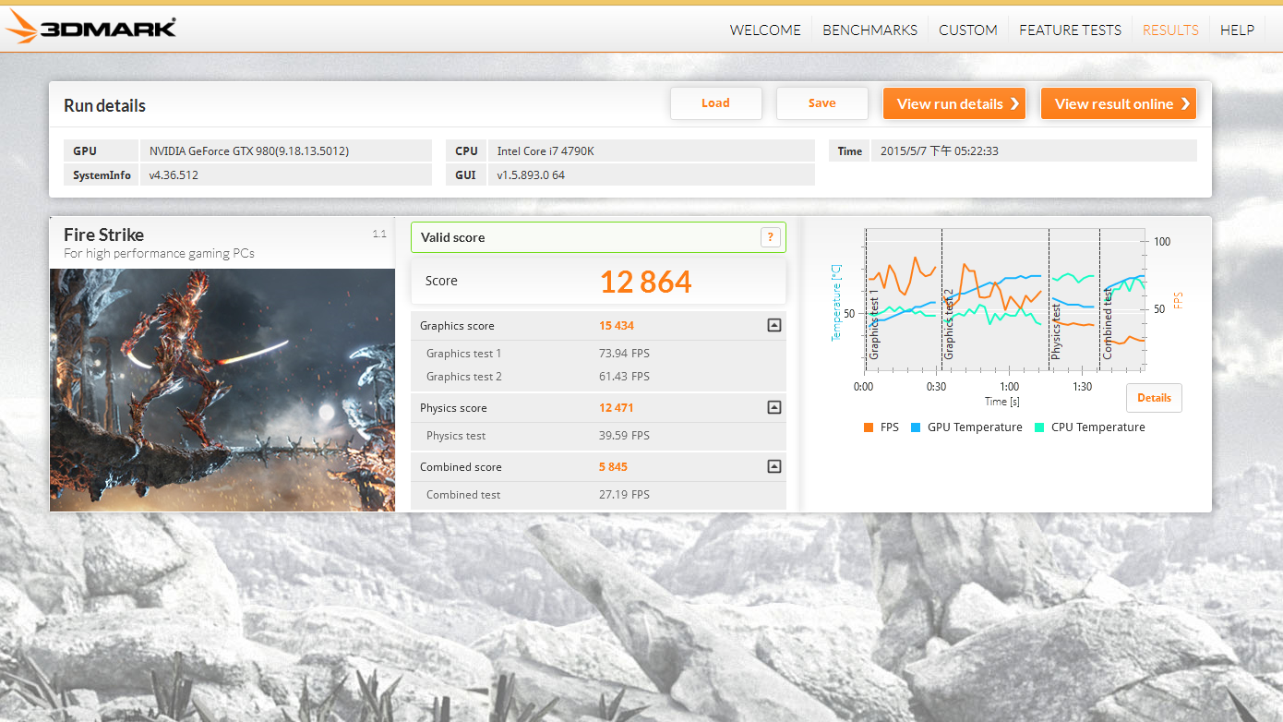The height and width of the screenshot is (722, 1283).
Task: Click the 61.43 FPS value
Action: click(x=624, y=377)
